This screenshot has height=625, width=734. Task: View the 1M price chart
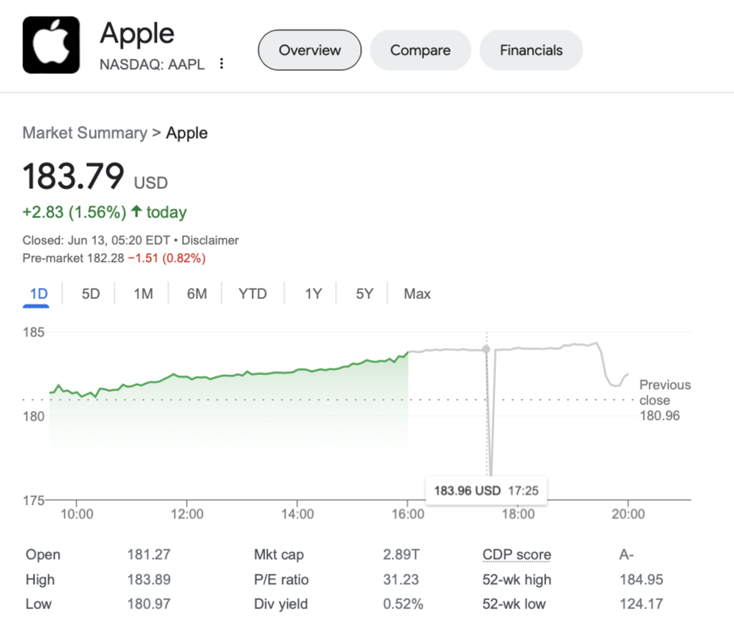[143, 294]
